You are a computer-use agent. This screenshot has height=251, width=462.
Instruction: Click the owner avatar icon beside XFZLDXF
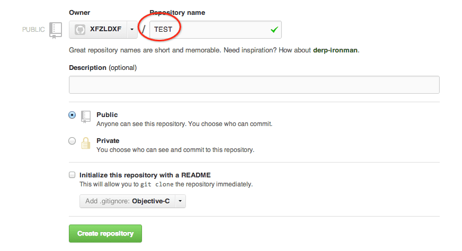80,30
